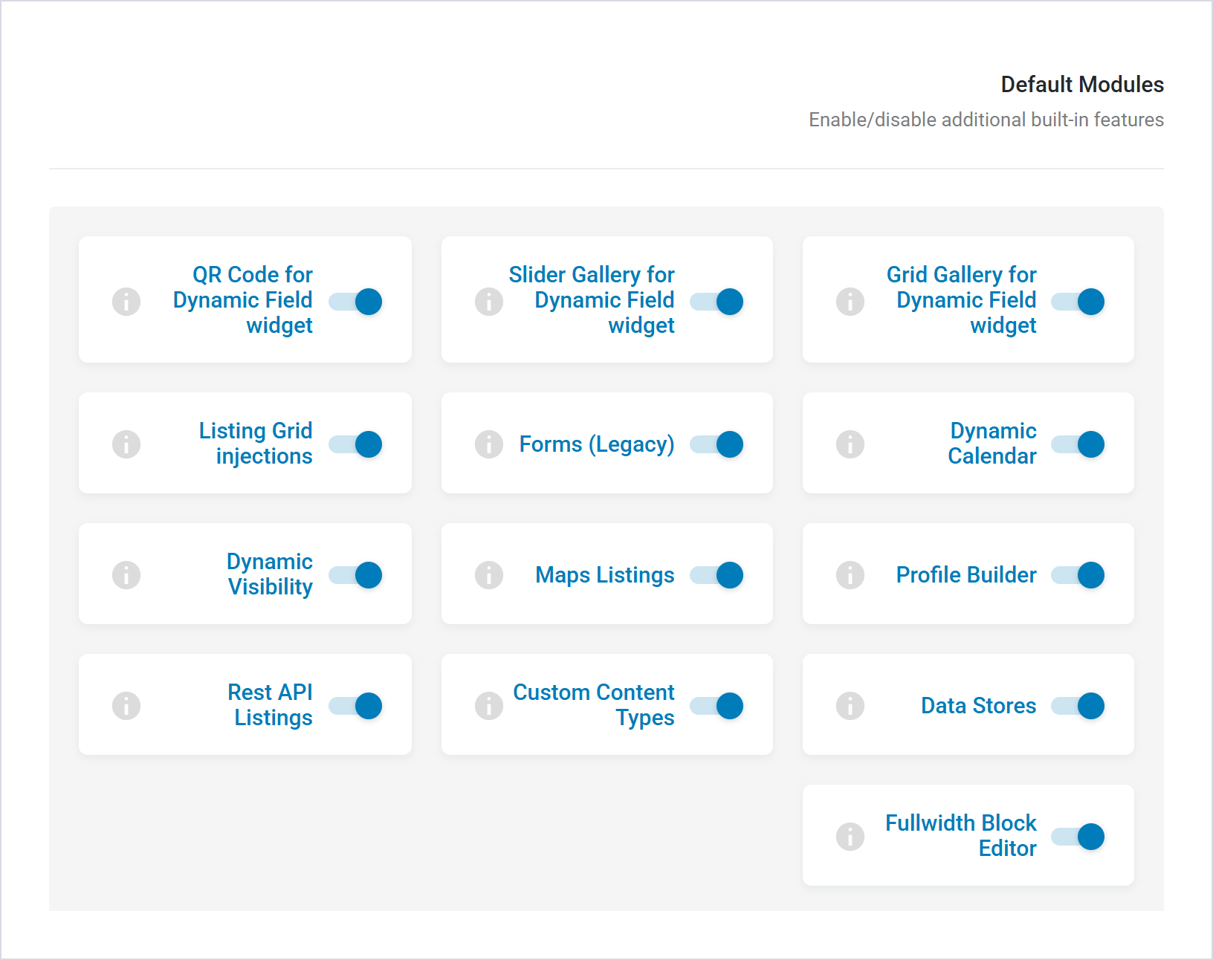Screen dimensions: 1213x960
Task: Select the 'Profile Builder' label text
Action: pyautogui.click(x=966, y=575)
